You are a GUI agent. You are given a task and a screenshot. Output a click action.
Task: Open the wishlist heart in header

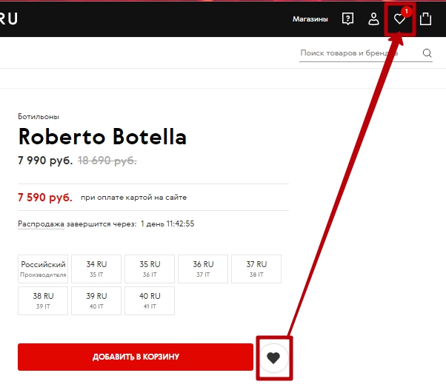click(399, 19)
